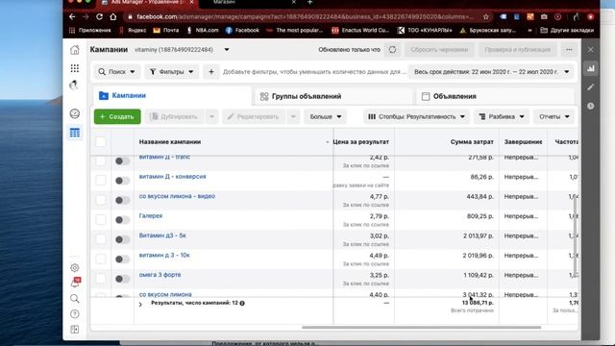Viewport: 615px width, 346px height.
Task: Click the vertical scrollbar of campaign table
Action: click(x=575, y=235)
